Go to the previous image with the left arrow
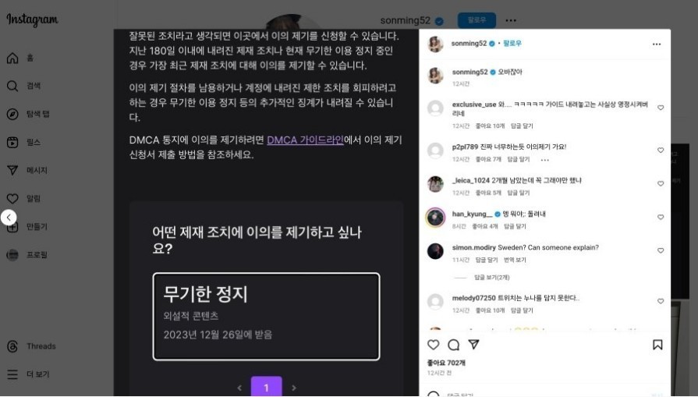Viewport: 698px width, 397px height. coord(9,217)
